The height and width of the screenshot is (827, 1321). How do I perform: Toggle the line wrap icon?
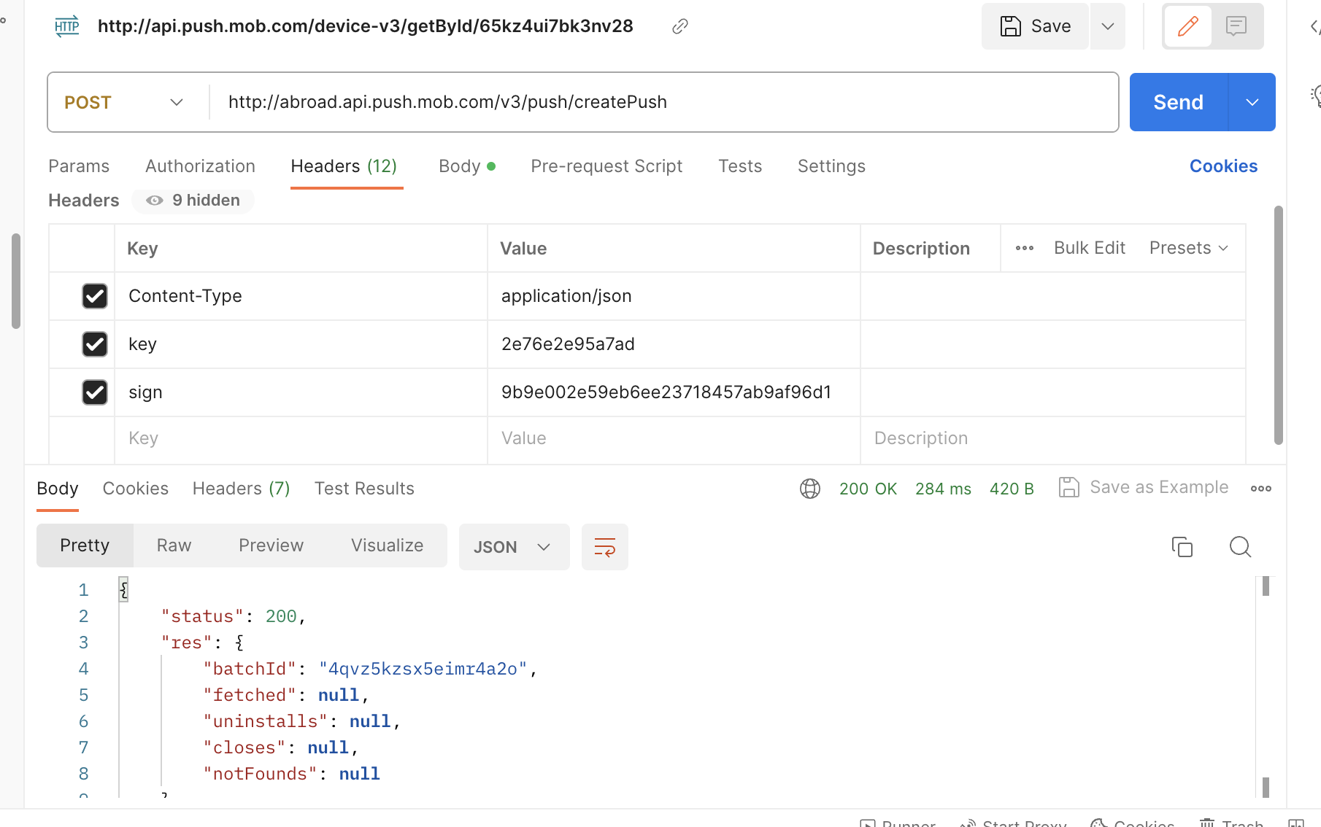point(604,547)
